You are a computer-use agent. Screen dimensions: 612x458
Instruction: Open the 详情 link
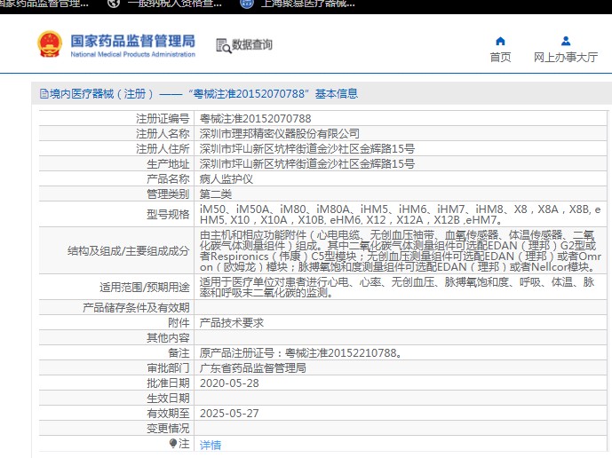211,445
